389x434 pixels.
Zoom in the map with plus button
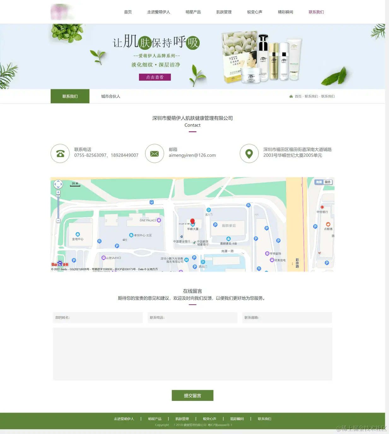click(x=58, y=192)
